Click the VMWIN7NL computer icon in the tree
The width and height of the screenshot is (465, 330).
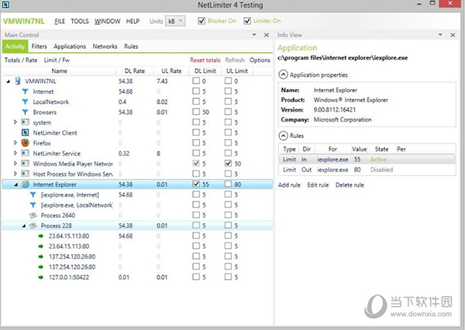(x=18, y=81)
